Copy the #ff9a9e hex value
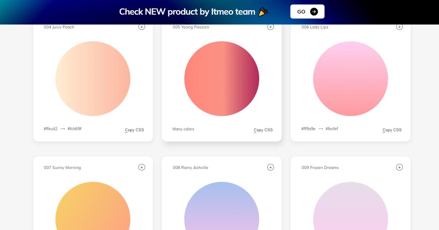Screen dimensions: 439x230 click(308, 129)
